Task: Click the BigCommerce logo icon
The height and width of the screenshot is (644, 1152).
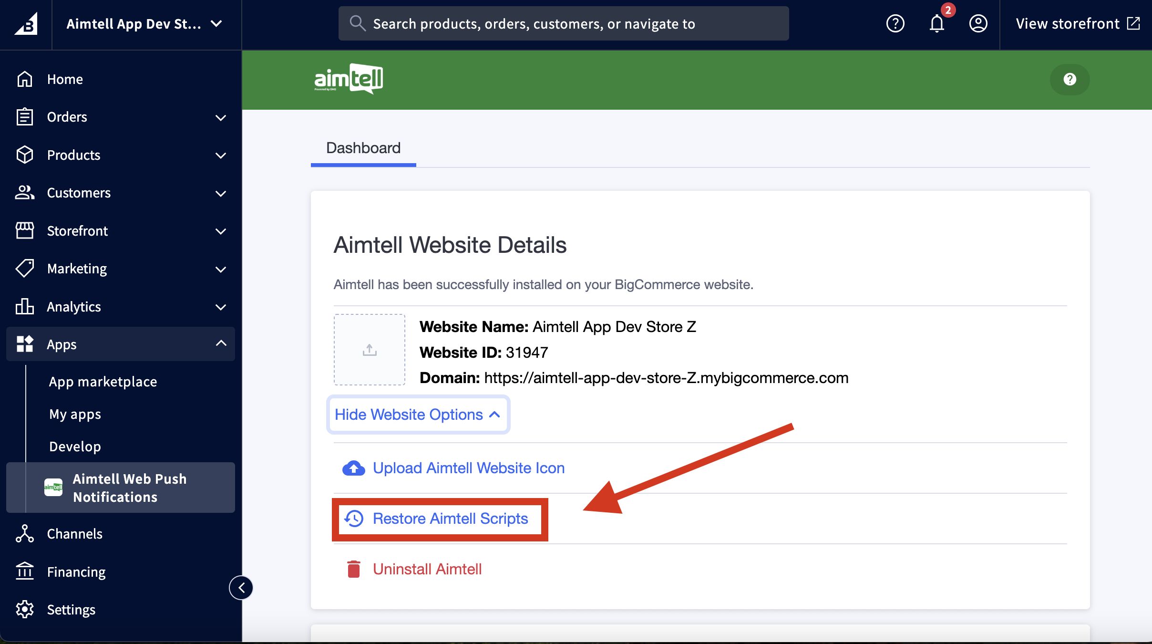Action: coord(26,24)
